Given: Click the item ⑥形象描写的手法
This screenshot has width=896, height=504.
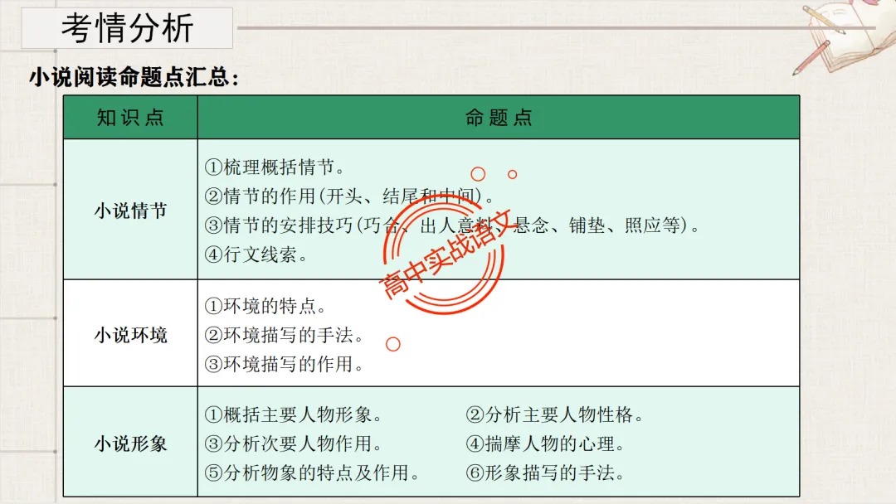Looking at the screenshot, I should click(546, 472).
